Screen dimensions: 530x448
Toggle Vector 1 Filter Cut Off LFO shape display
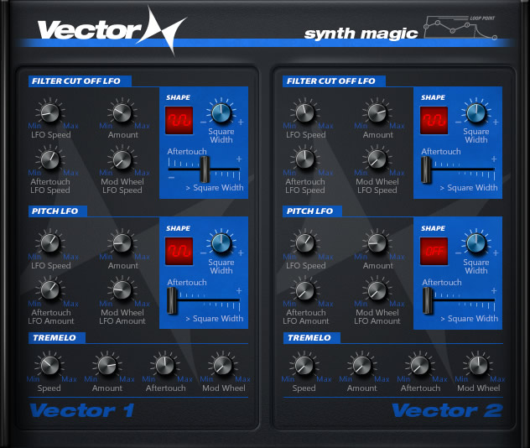(179, 120)
